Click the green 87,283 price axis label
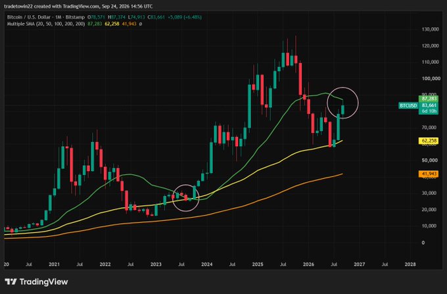Viewport: 447px width, 294px height. [x=429, y=99]
